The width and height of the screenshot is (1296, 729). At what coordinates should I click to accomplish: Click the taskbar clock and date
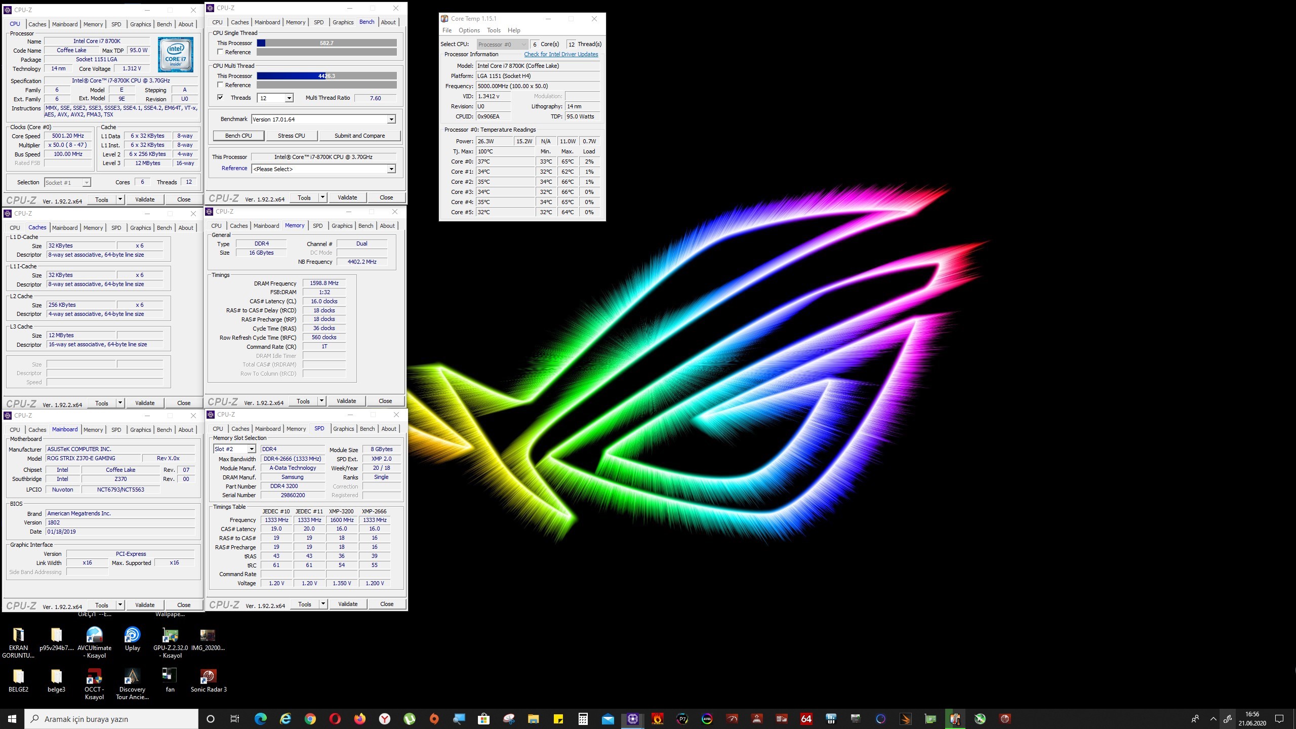click(1252, 718)
